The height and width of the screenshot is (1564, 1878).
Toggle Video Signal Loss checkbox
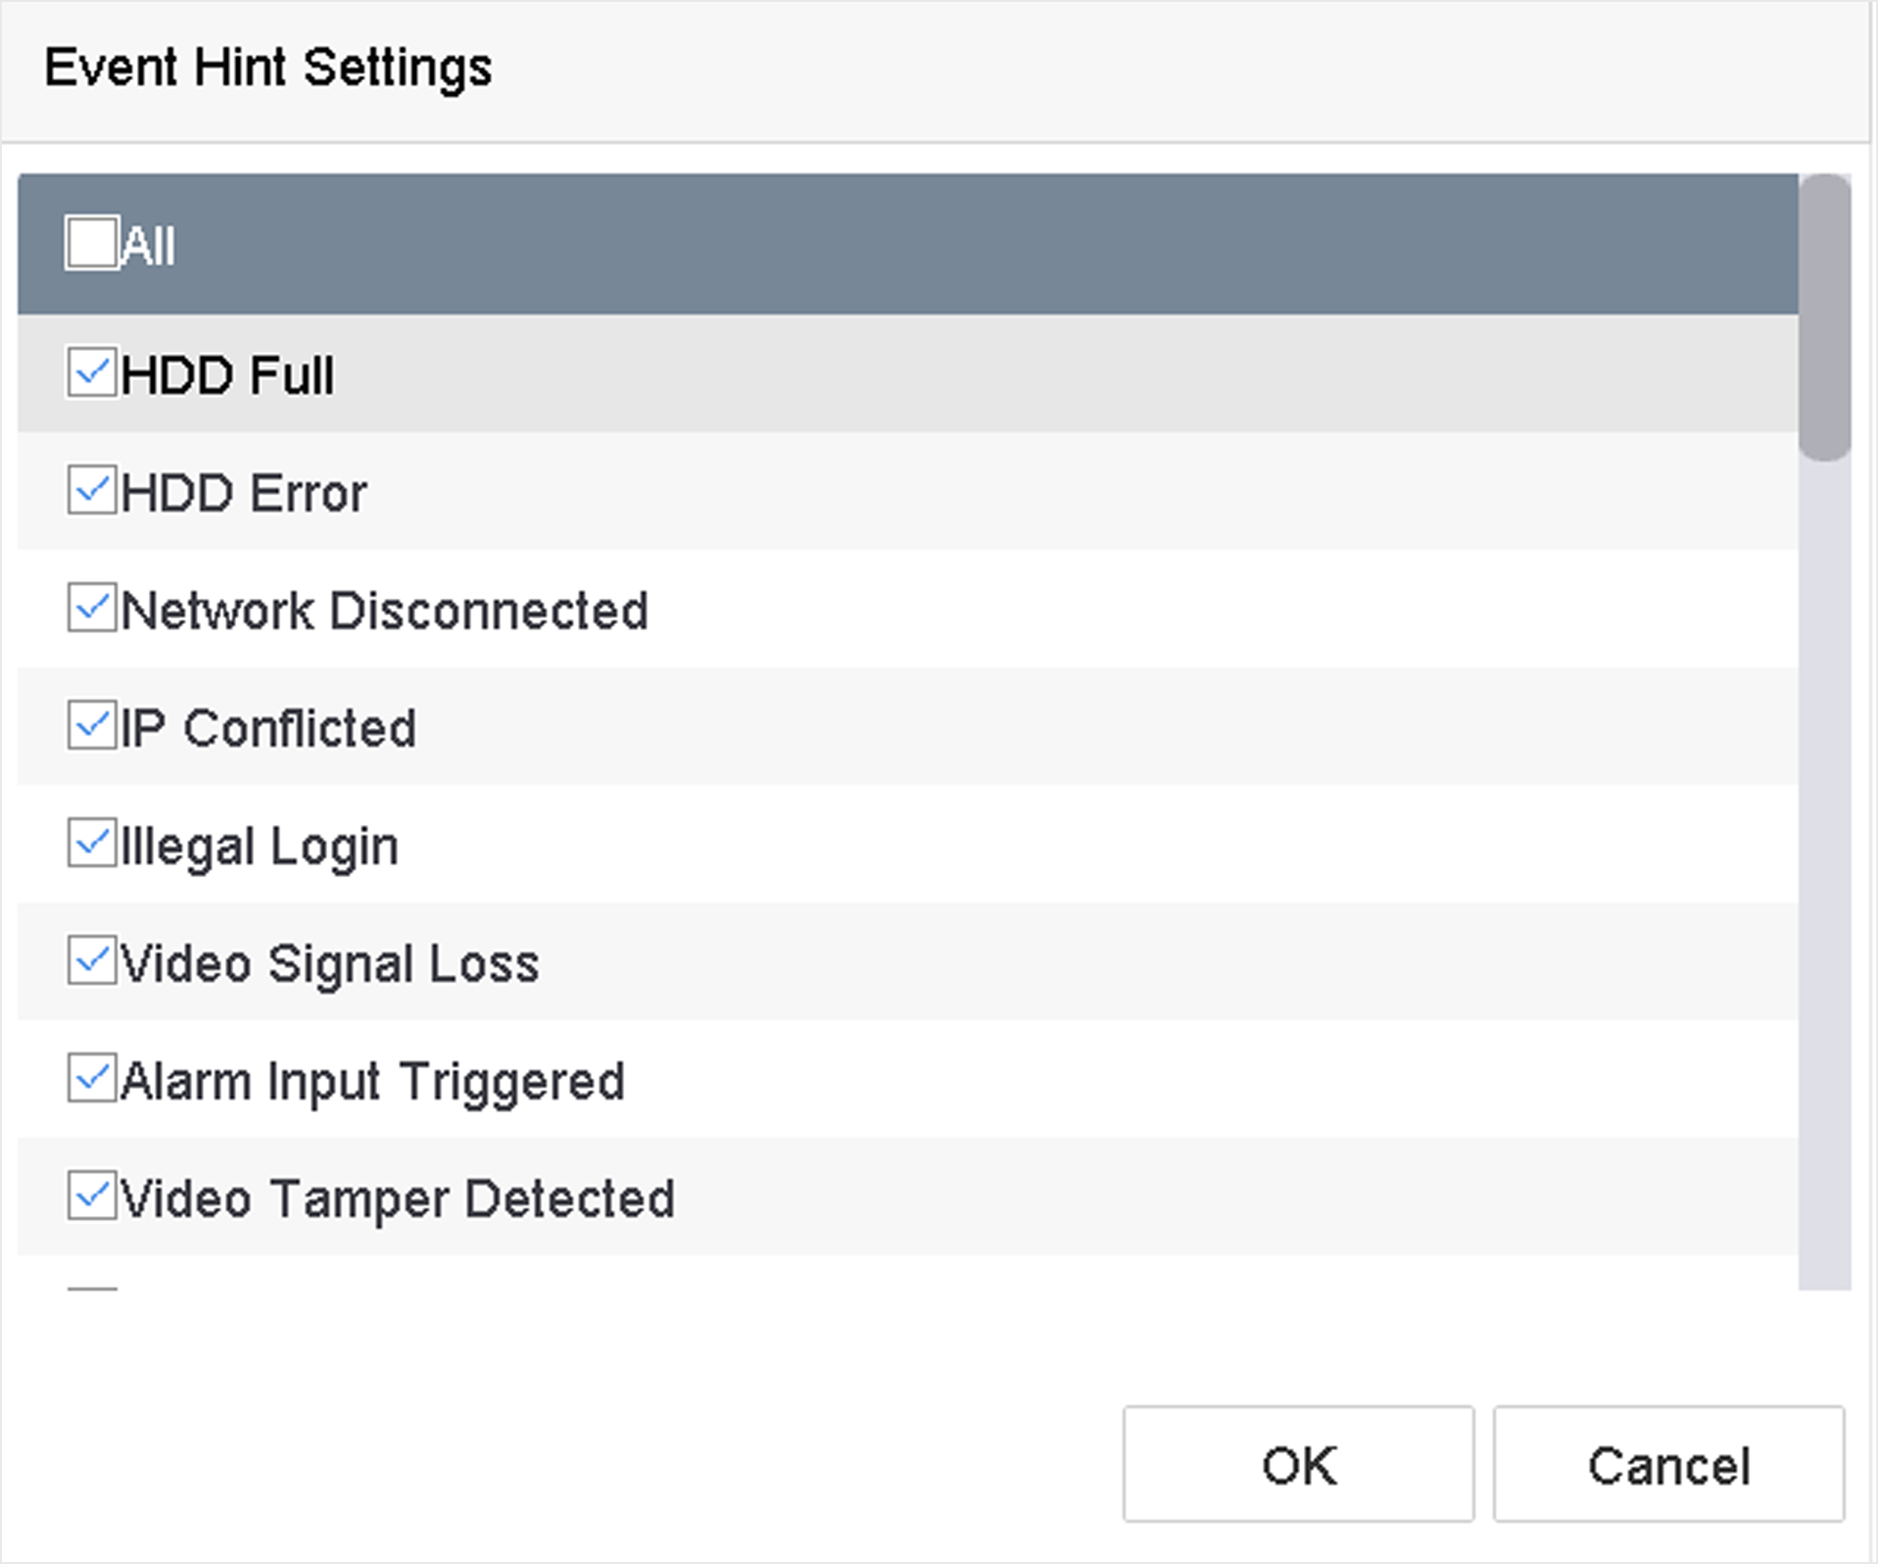(x=92, y=961)
